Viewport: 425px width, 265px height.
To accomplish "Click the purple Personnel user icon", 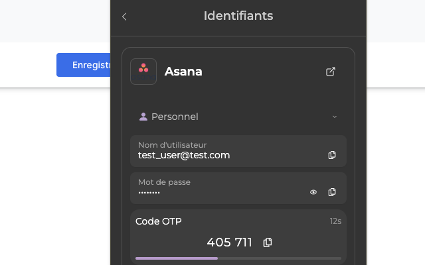I will pyautogui.click(x=143, y=117).
